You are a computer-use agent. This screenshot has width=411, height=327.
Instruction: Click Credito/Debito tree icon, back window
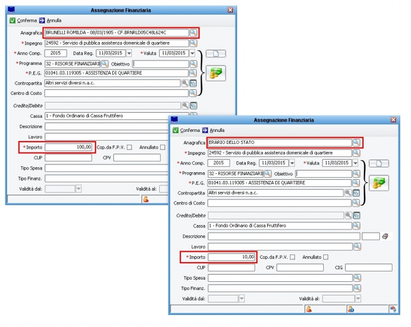point(194,106)
